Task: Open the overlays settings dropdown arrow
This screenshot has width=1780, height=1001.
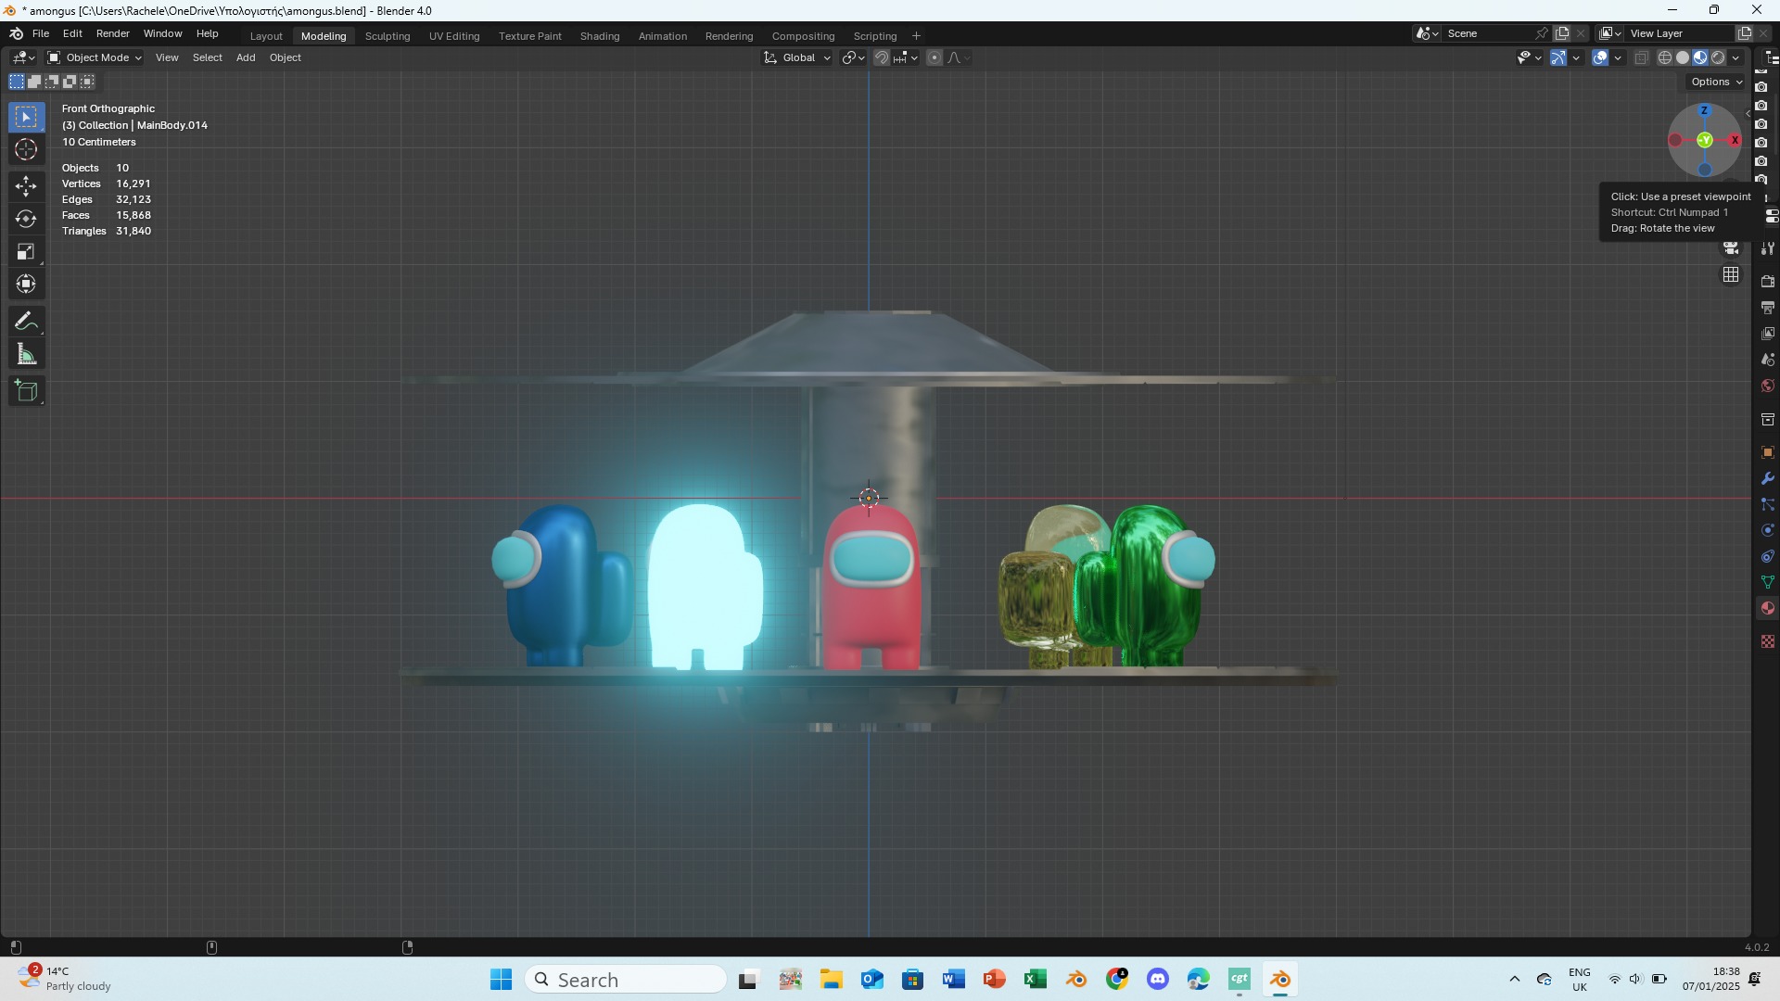Action: [1618, 57]
